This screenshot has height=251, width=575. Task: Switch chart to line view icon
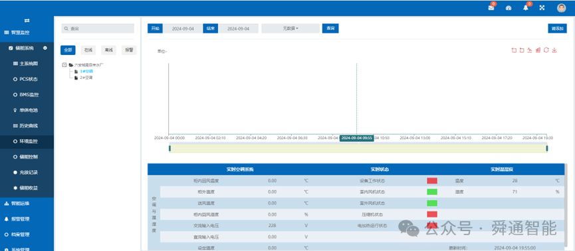(530, 50)
